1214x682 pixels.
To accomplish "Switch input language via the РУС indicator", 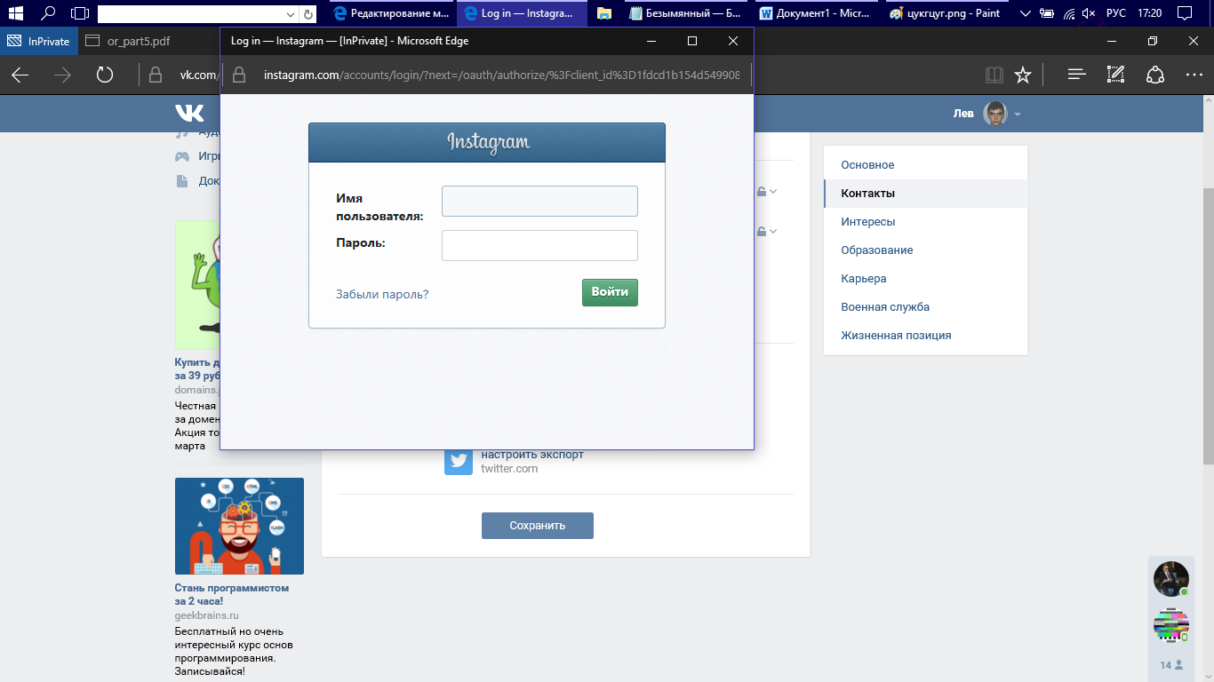I will click(x=1116, y=13).
